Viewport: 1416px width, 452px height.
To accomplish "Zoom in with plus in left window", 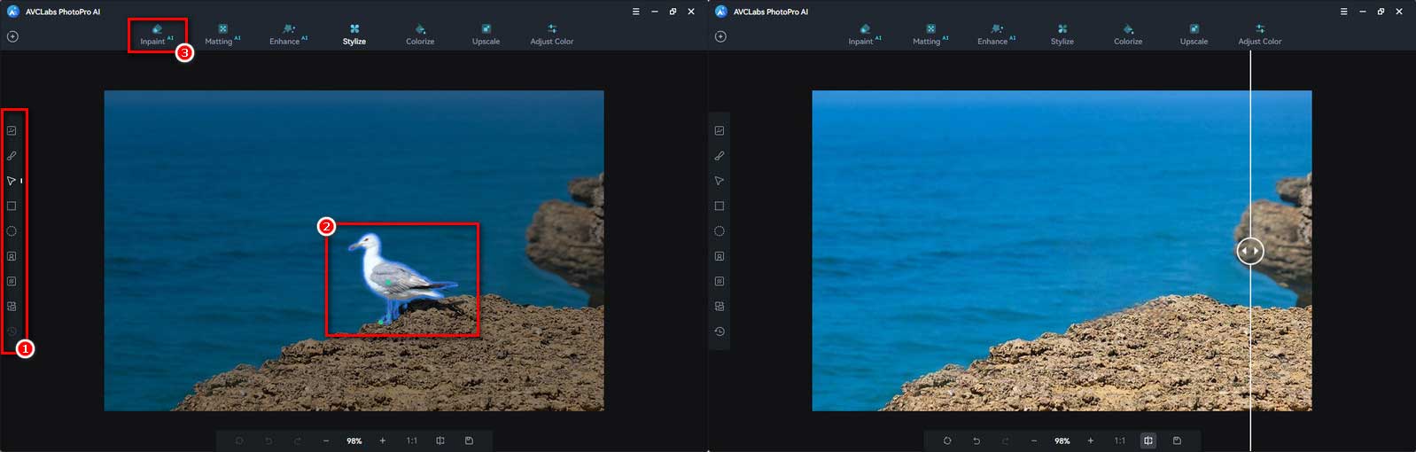I will 383,440.
